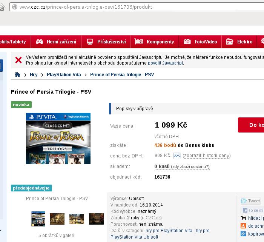Click the blue link icon beside kopírovat
Screen dimensions: 264x242
(x=243, y=234)
